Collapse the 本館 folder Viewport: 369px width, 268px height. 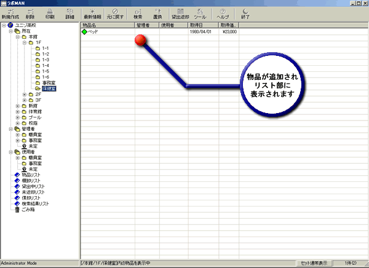click(18, 37)
